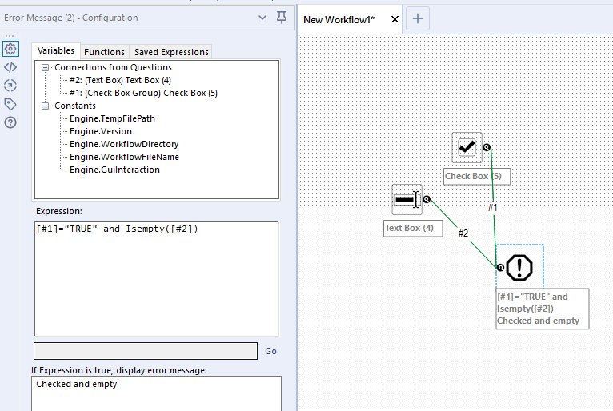This screenshot has width=613, height=411.
Task: Select Engine.Version constant
Action: click(x=101, y=131)
